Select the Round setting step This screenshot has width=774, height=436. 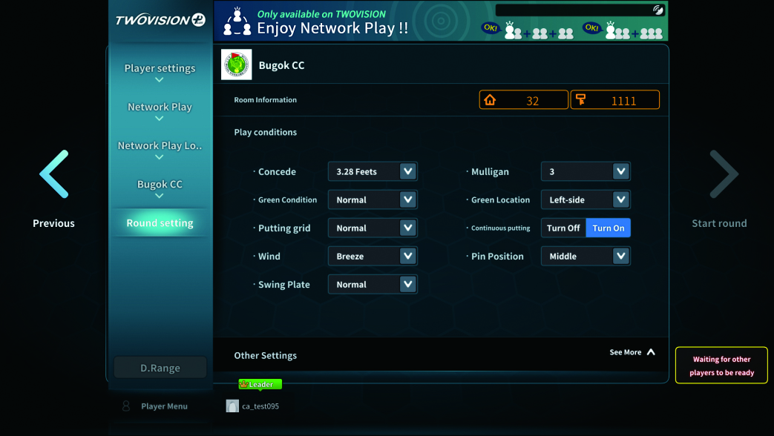(160, 223)
